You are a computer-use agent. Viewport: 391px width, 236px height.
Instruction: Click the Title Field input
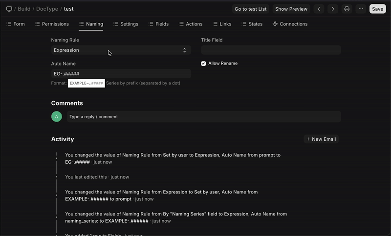(271, 50)
